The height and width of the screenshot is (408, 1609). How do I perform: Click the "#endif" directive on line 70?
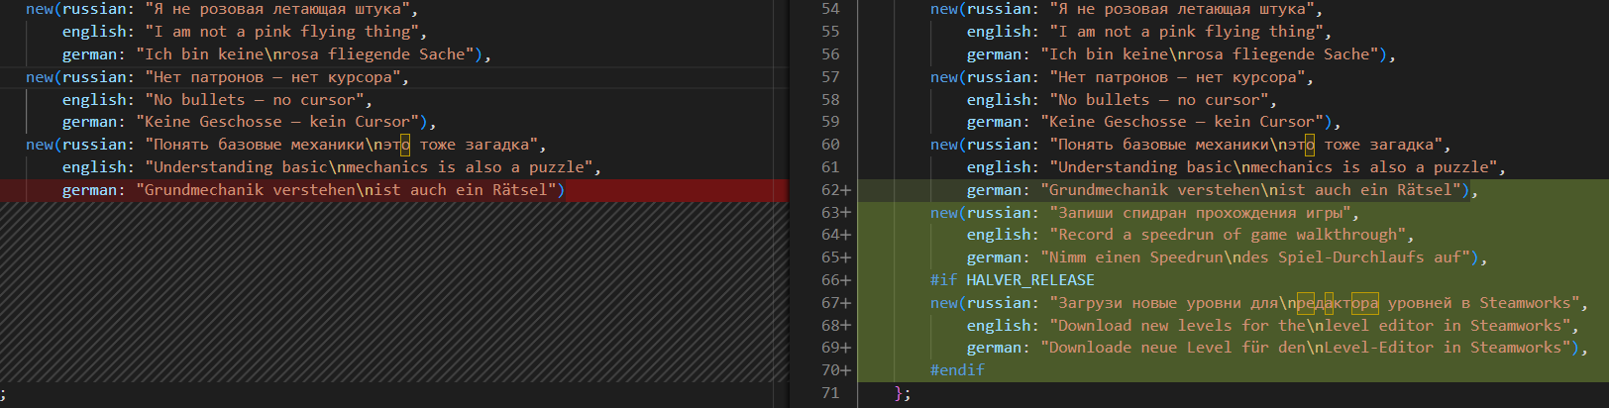tap(957, 370)
